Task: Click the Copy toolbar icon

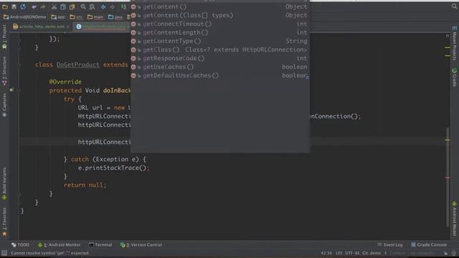Action: pyautogui.click(x=63, y=6)
